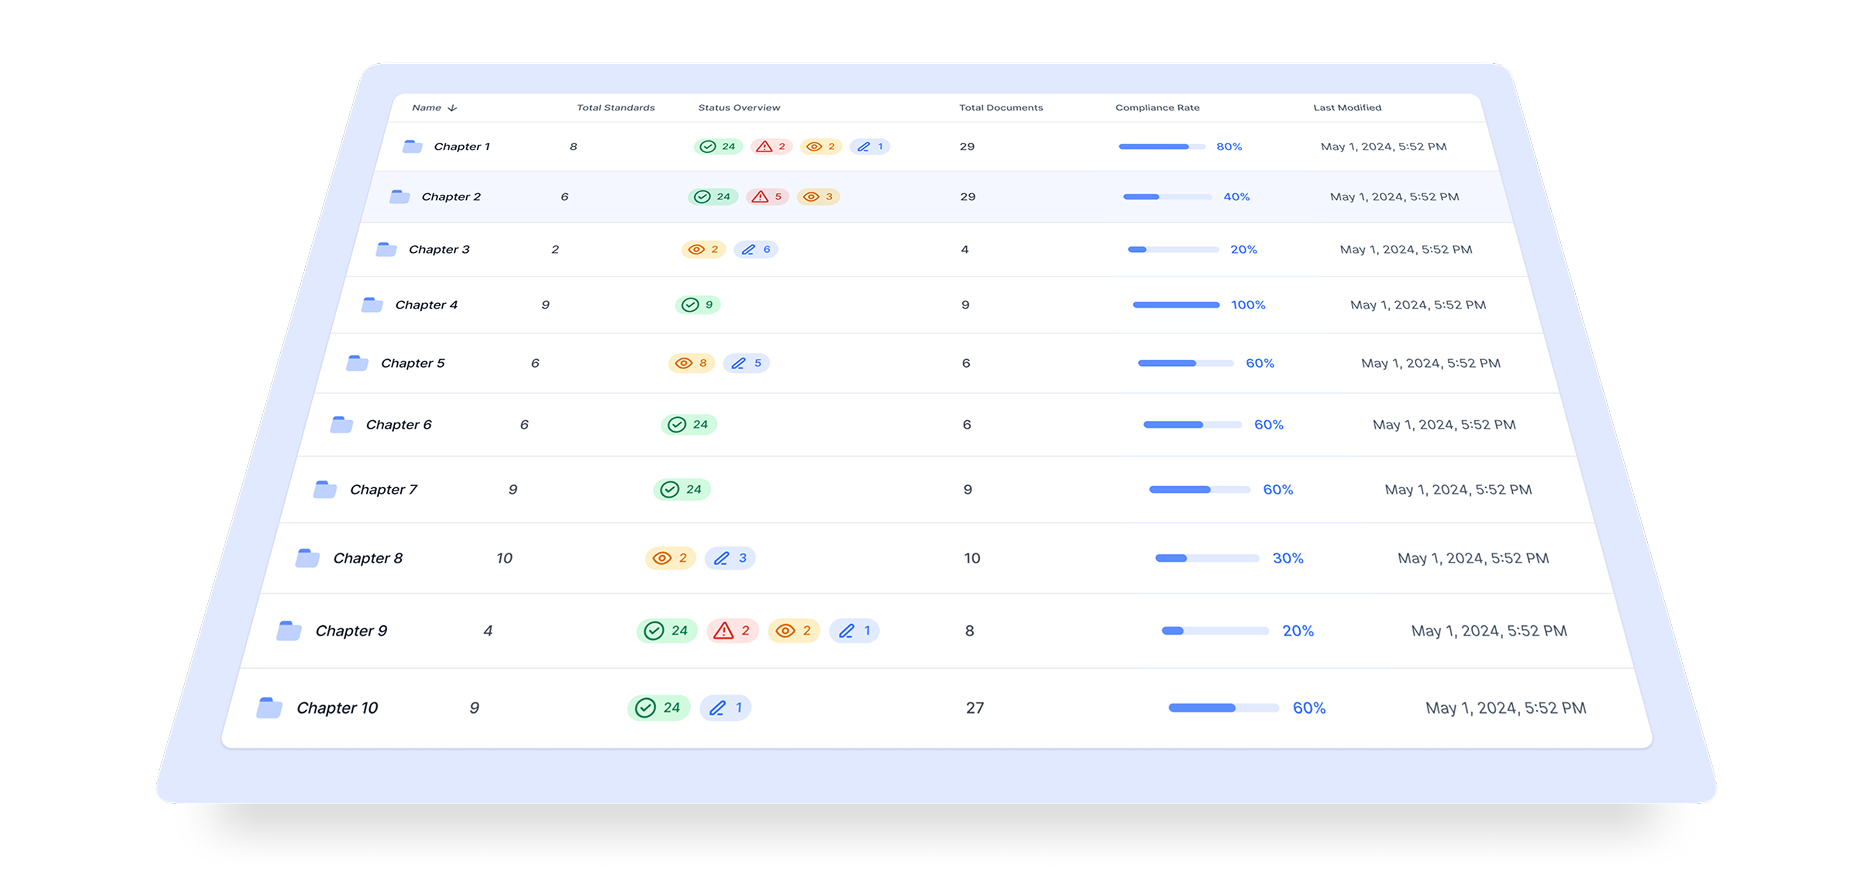
Task: Click the Total Standards column header
Action: point(615,107)
